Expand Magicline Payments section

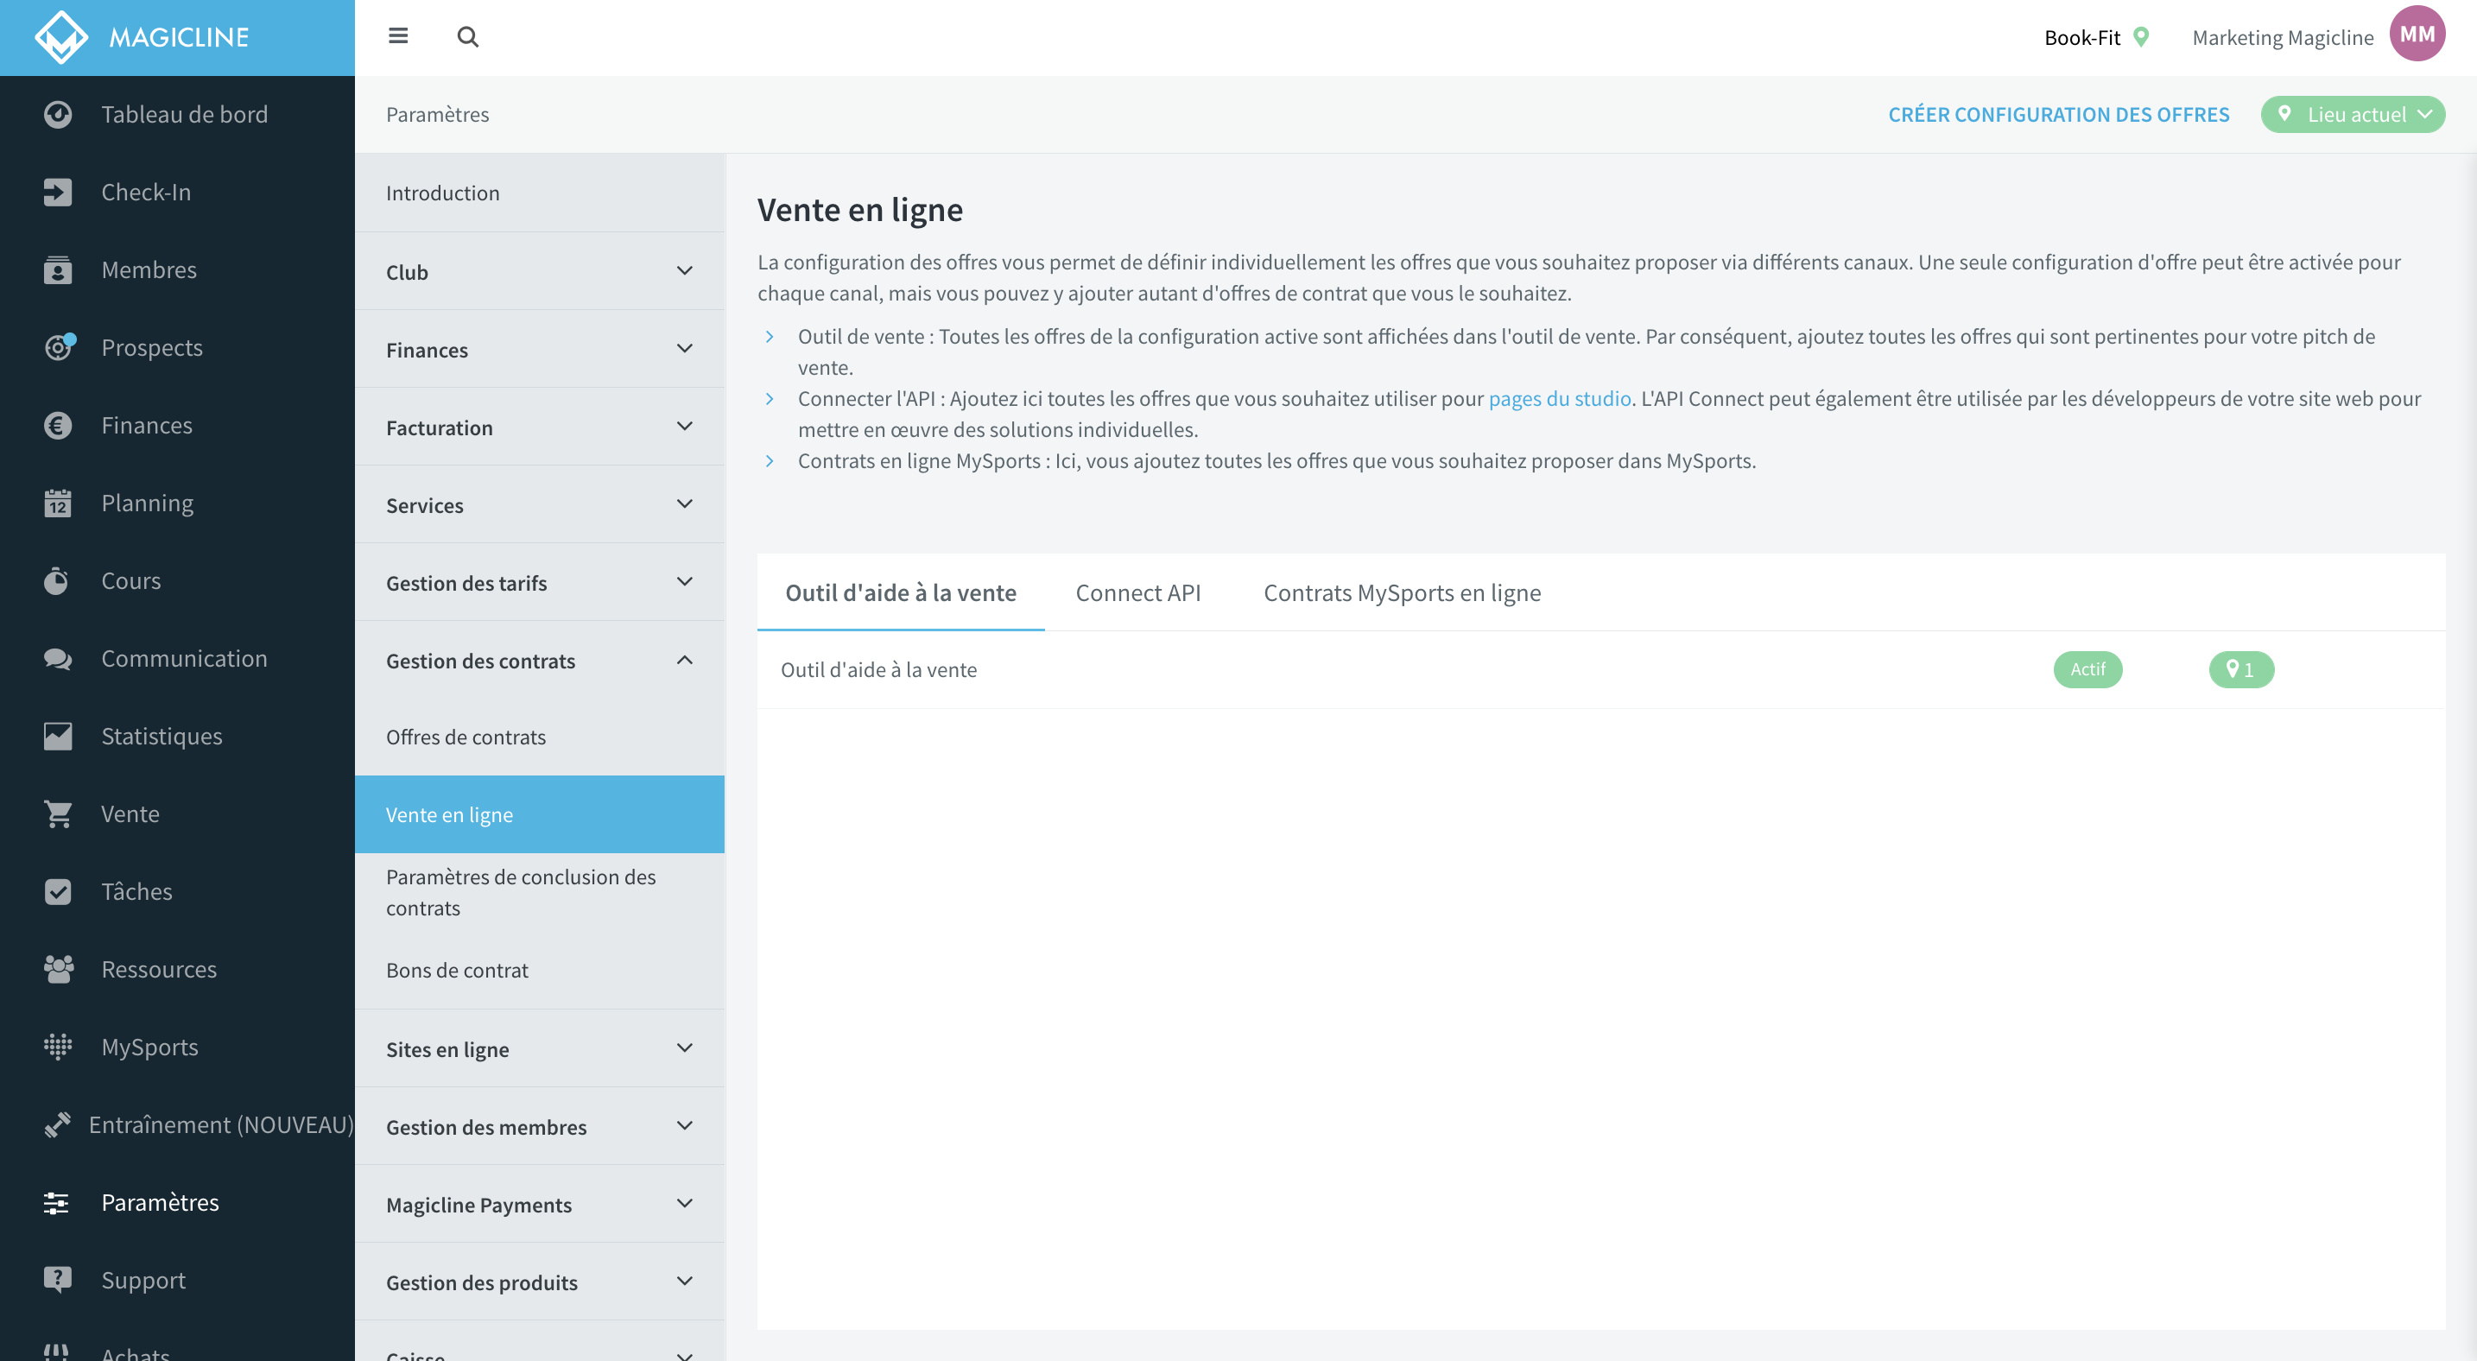tap(540, 1205)
